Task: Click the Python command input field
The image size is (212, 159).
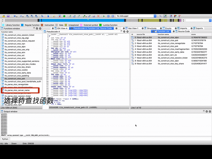Action: [x=109, y=139]
